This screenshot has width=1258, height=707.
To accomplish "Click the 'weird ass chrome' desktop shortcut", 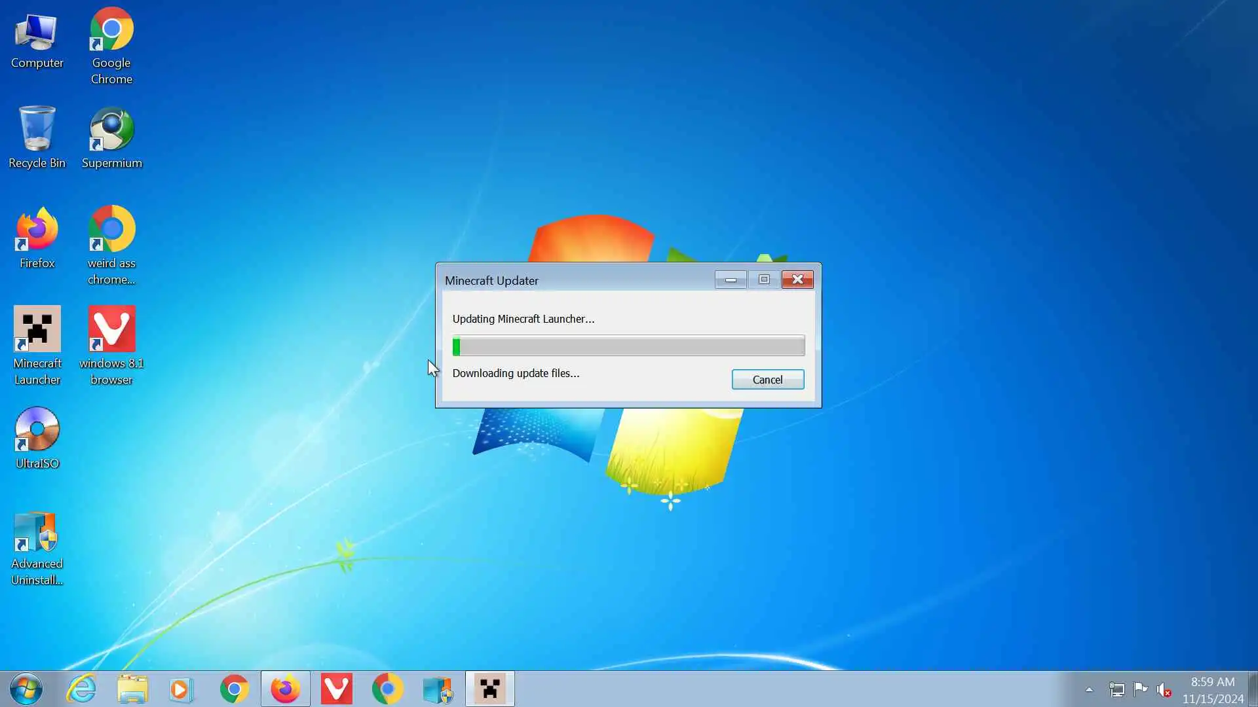I will [111, 230].
